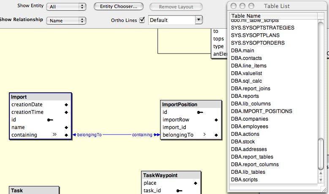Screen dimensions: 329x194
Task: Click the double-arrow to-many icon beside containing
Action: pos(54,134)
